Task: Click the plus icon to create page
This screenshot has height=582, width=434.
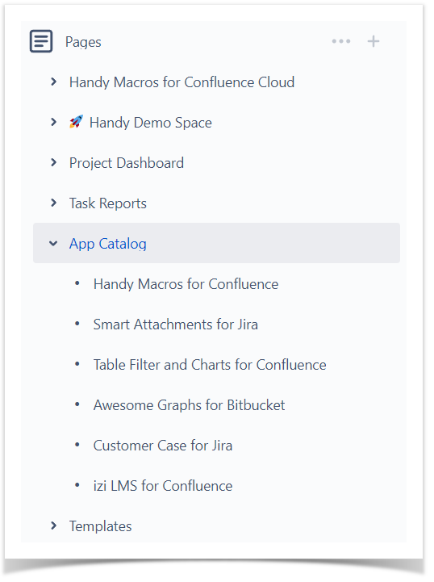Action: tap(373, 41)
